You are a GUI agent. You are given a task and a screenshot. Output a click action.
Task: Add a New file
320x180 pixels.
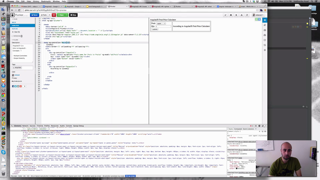[x=16, y=32]
